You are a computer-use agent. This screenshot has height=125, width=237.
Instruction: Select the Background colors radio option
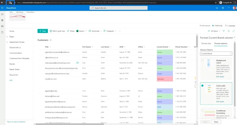(202, 60)
